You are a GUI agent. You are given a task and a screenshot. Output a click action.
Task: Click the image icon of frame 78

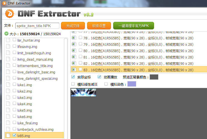coord(74,38)
